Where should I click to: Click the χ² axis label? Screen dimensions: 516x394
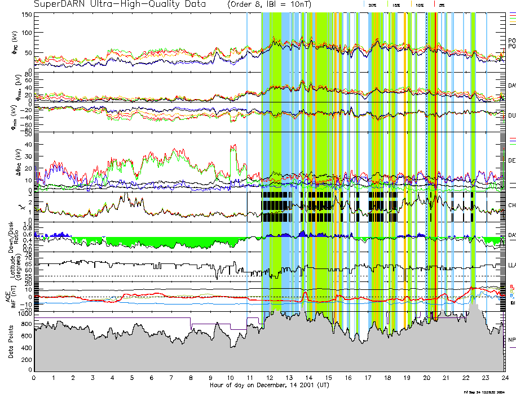click(x=22, y=207)
